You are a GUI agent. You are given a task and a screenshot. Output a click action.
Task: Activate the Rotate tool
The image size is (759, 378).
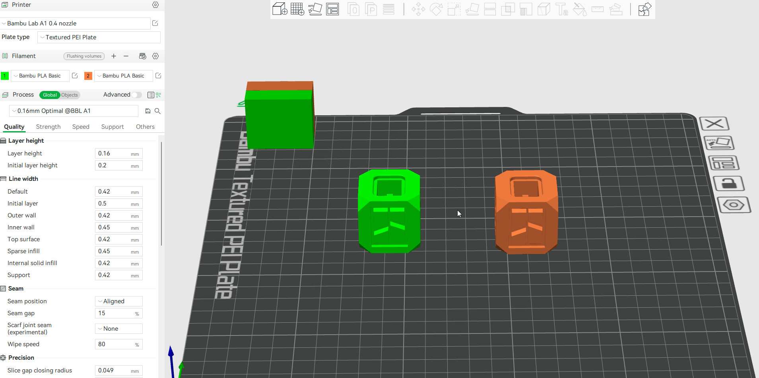(436, 9)
